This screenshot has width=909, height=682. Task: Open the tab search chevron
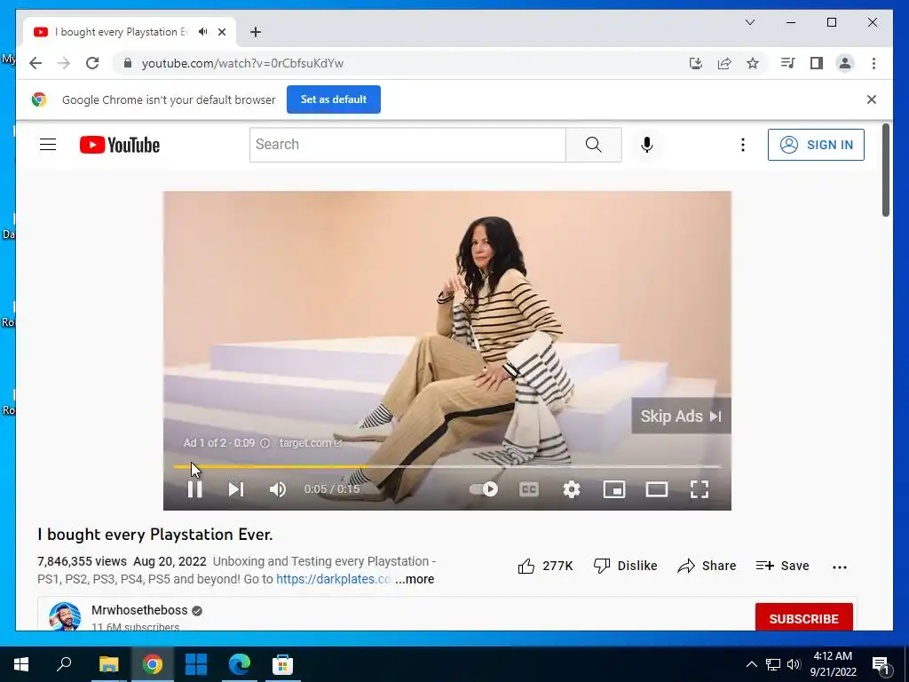(x=749, y=22)
